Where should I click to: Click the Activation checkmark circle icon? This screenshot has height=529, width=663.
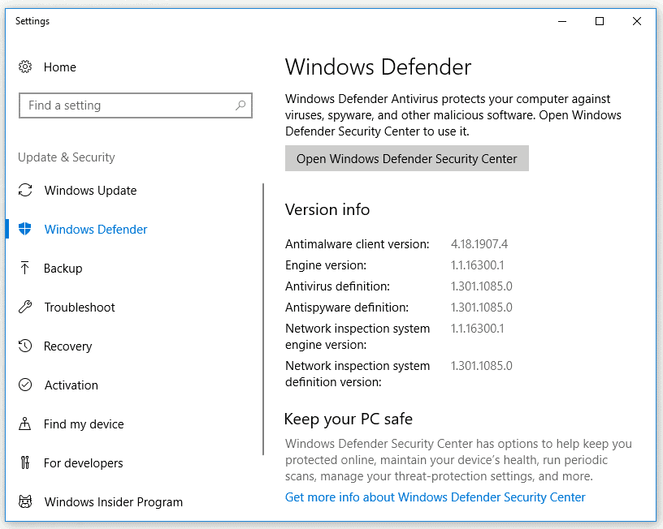coord(25,385)
